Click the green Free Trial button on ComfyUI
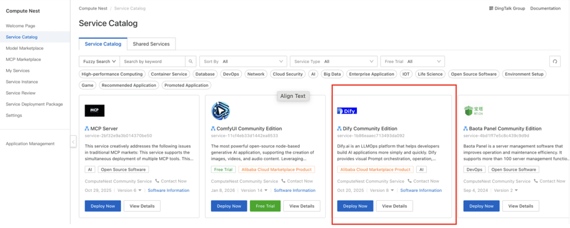Image resolution: width=570 pixels, height=228 pixels. (265, 206)
